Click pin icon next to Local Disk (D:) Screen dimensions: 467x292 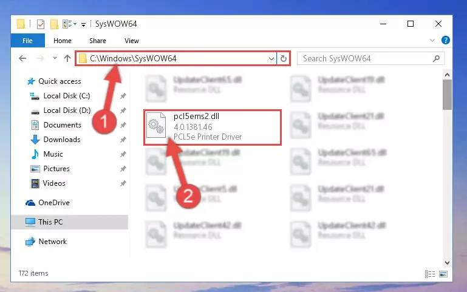tap(123, 110)
